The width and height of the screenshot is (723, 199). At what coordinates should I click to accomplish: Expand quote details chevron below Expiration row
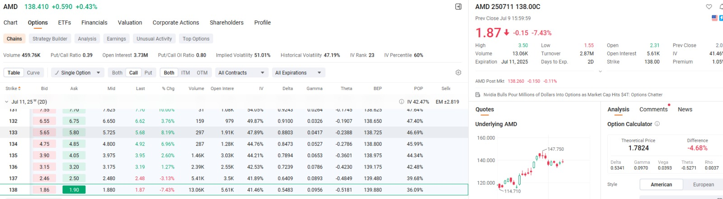pos(600,71)
